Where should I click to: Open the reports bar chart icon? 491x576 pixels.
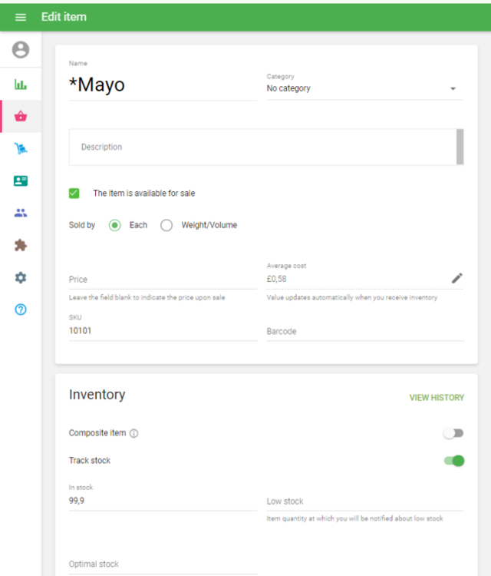point(21,84)
